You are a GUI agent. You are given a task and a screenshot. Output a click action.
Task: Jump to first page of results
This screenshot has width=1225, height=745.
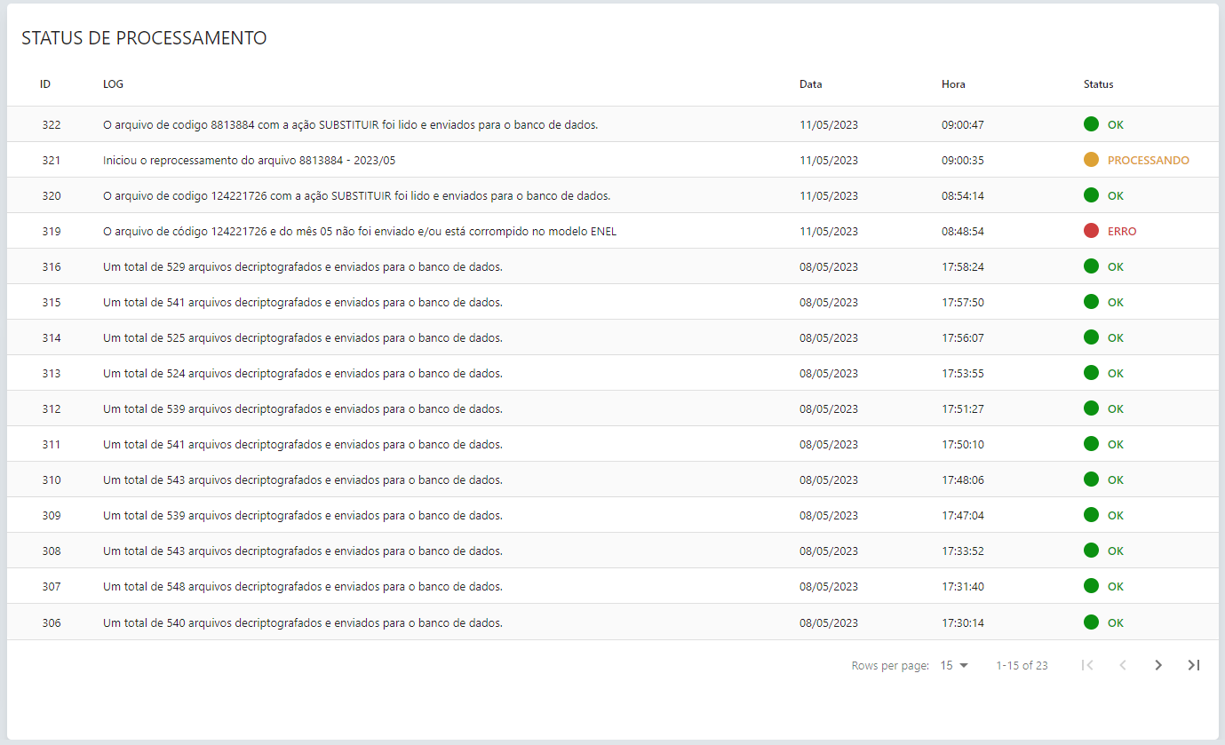[1086, 665]
